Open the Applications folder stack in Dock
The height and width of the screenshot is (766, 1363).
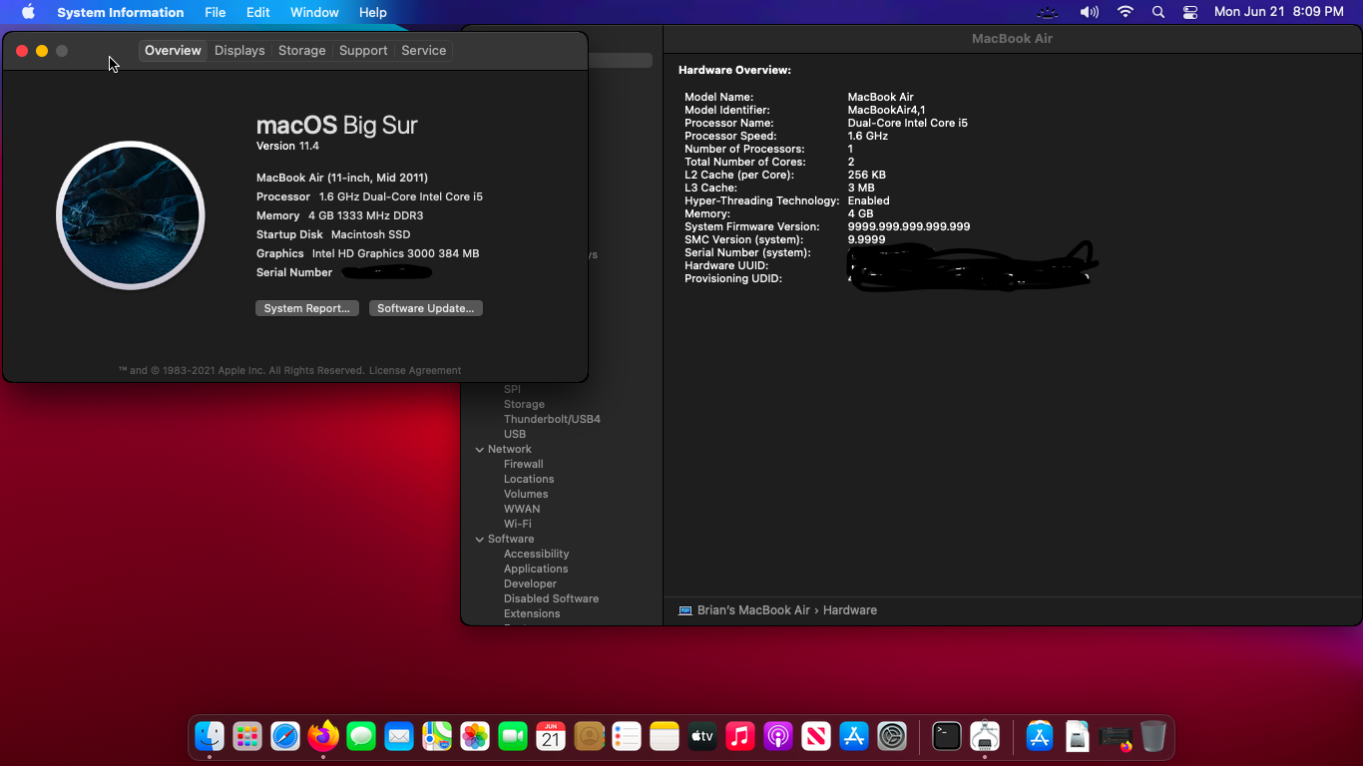tap(1040, 737)
